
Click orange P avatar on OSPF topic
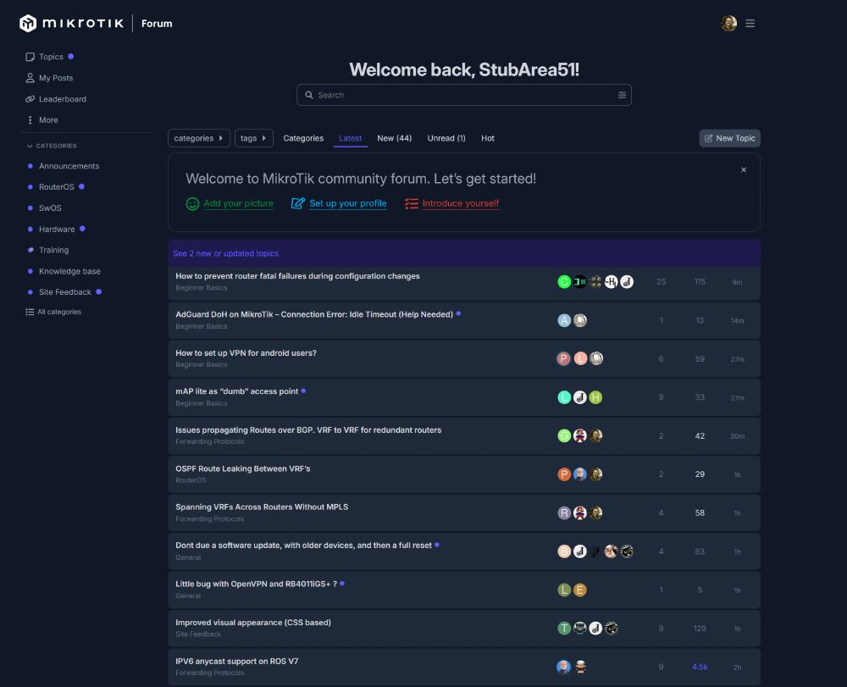[x=564, y=474]
